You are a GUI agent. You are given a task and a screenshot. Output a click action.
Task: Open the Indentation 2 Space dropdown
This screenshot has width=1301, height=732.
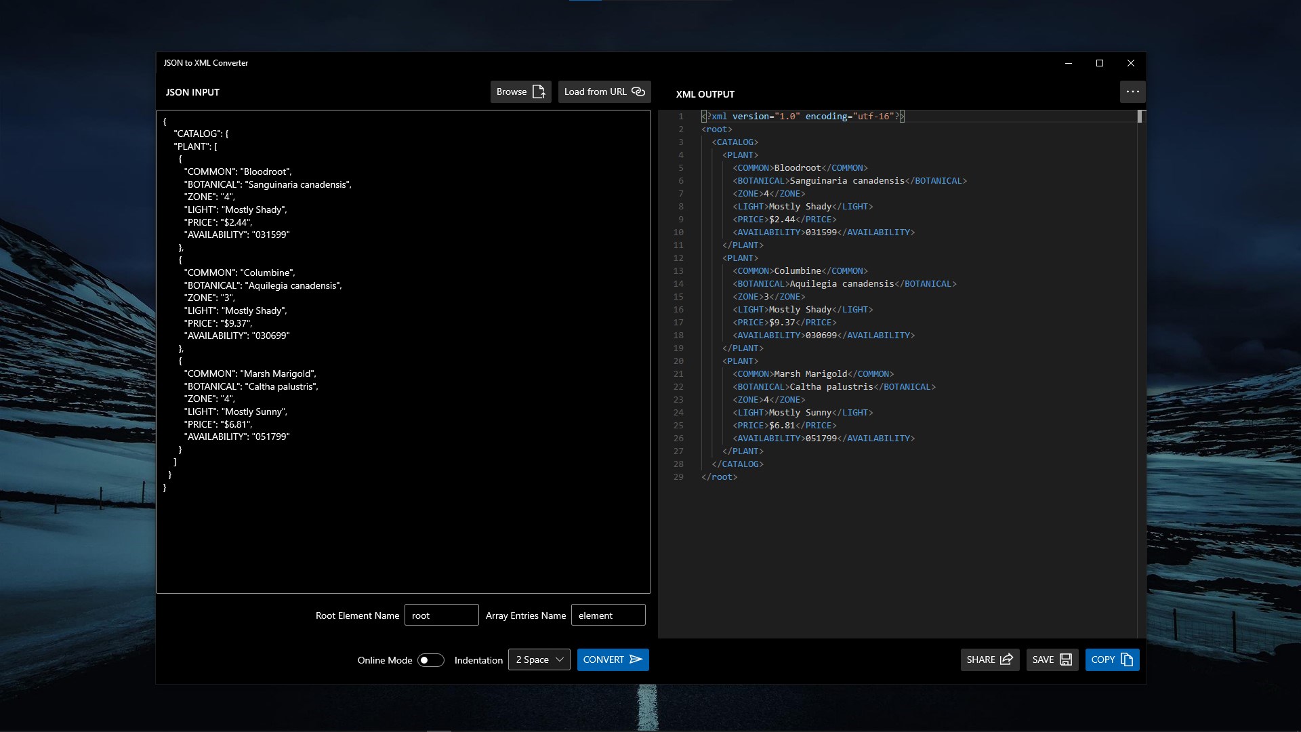(x=539, y=659)
